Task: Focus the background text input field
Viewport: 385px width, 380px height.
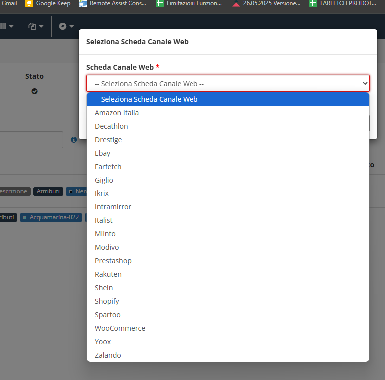Action: click(x=31, y=140)
